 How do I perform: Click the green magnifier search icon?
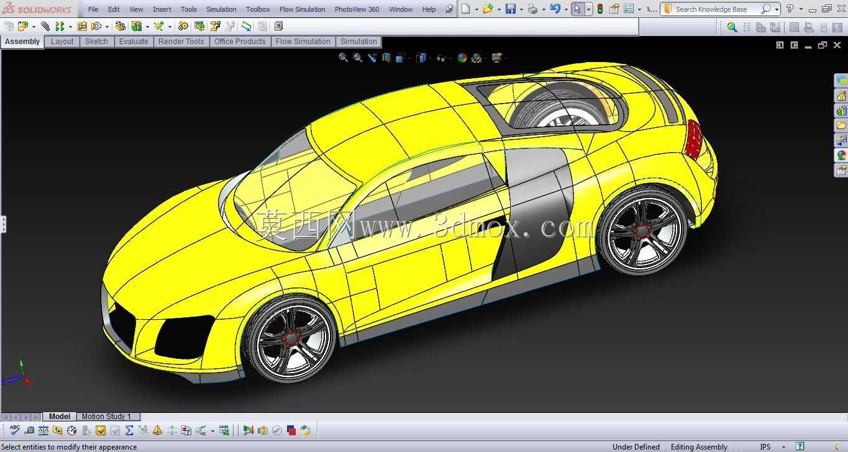point(732,27)
